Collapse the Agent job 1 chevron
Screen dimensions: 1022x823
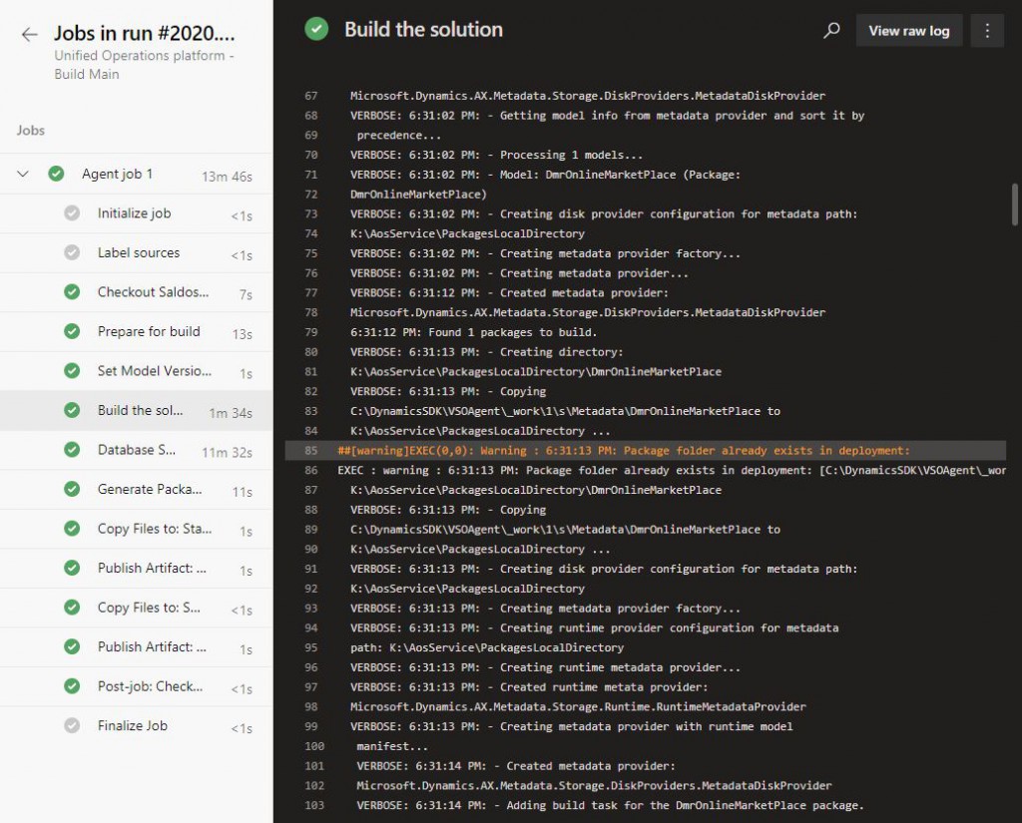[23, 175]
